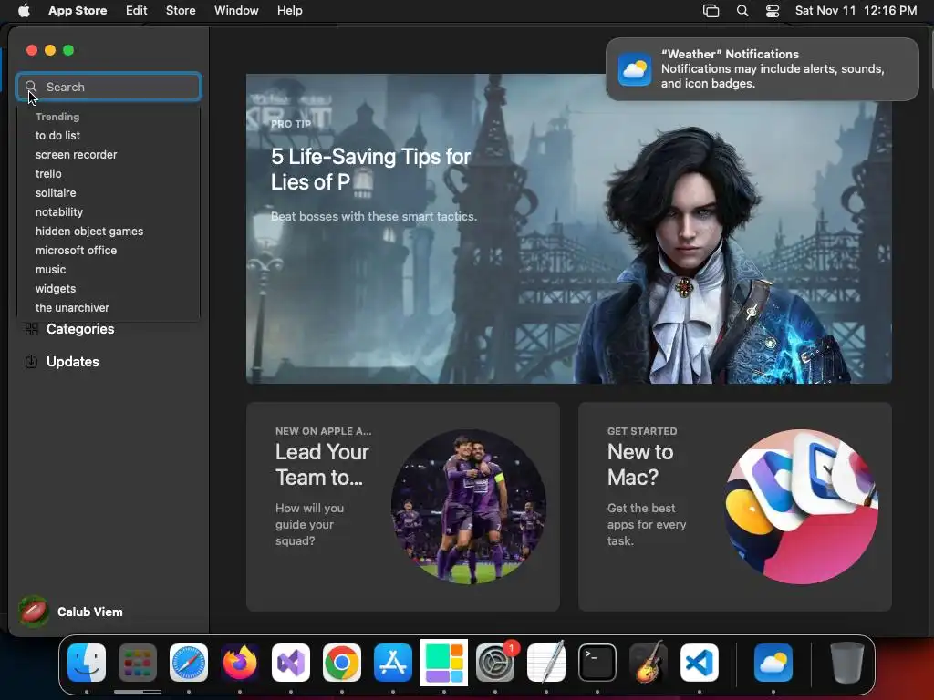Viewport: 934px width, 700px height.
Task: Click the search magnifier icon in sidebar
Action: 32,87
